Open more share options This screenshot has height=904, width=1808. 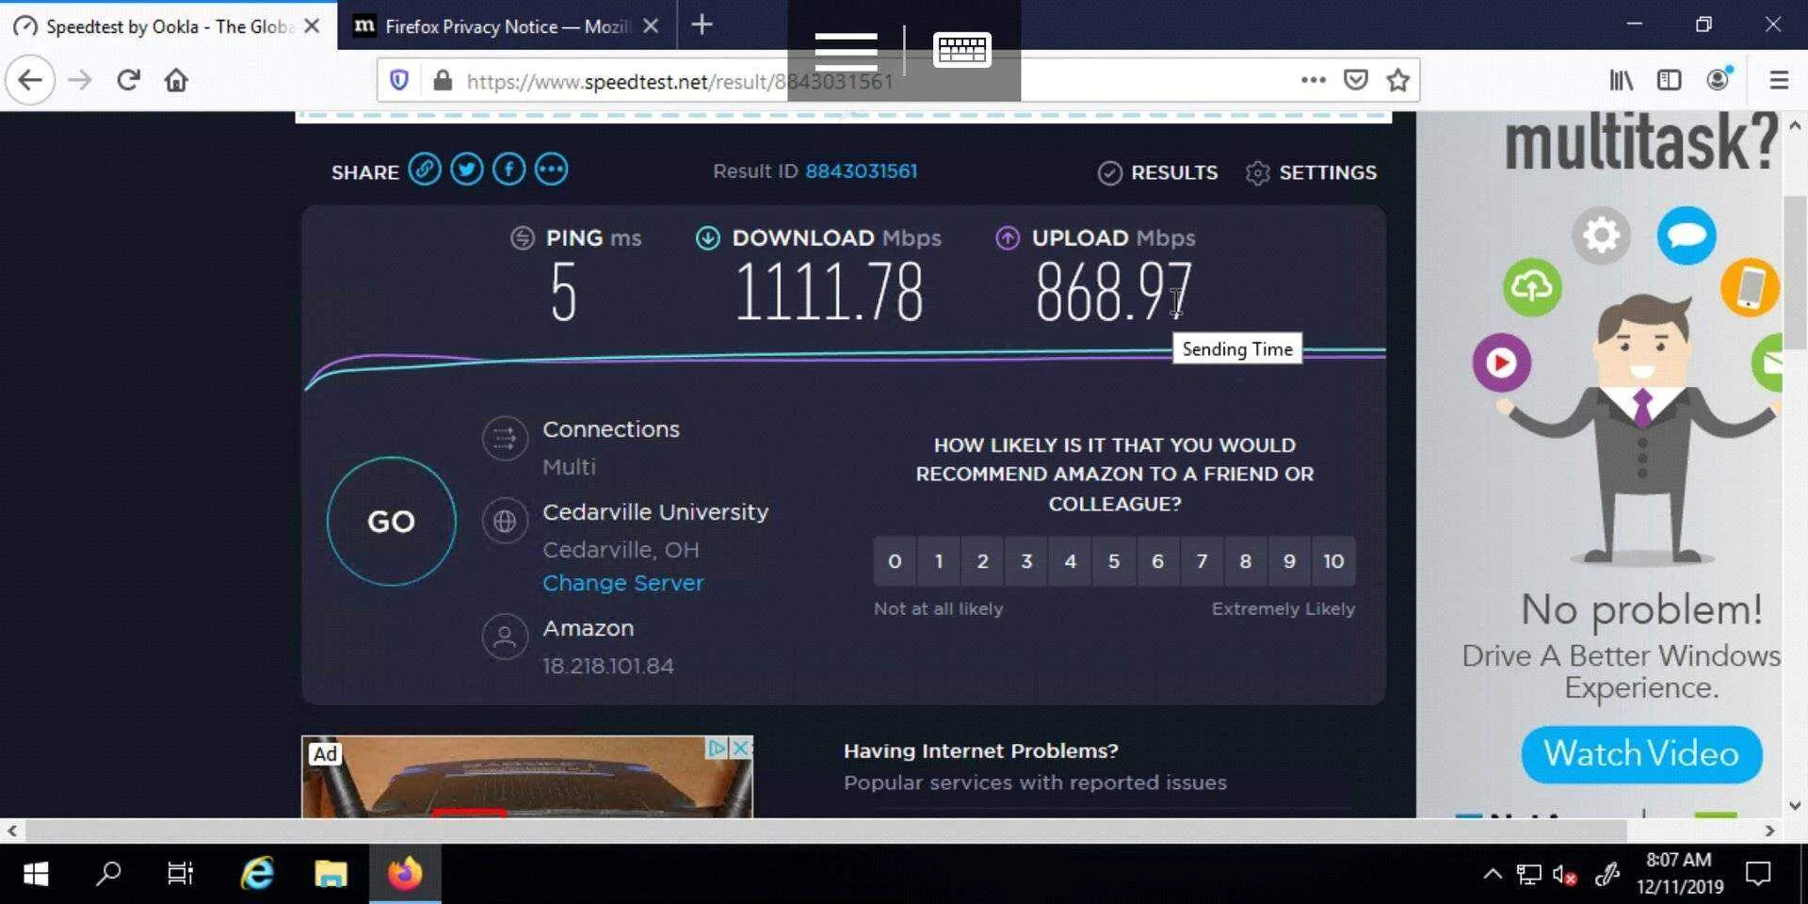click(x=552, y=170)
